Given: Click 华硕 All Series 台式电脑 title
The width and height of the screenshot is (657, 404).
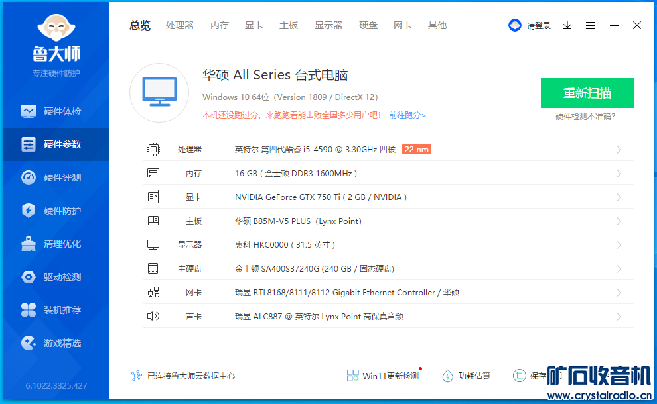Looking at the screenshot, I should point(275,75).
